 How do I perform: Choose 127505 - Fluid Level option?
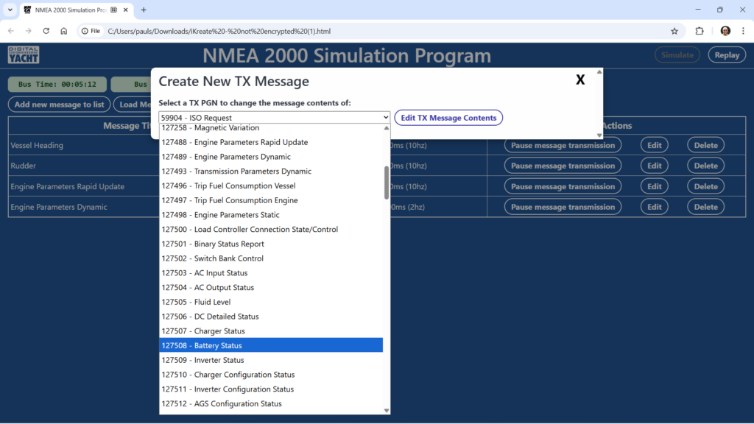271,302
